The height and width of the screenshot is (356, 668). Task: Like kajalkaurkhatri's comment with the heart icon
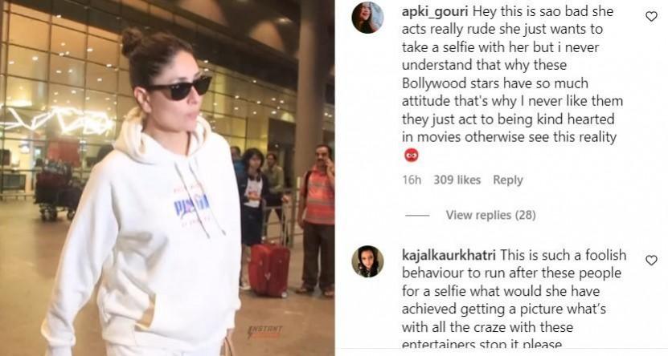[651, 260]
